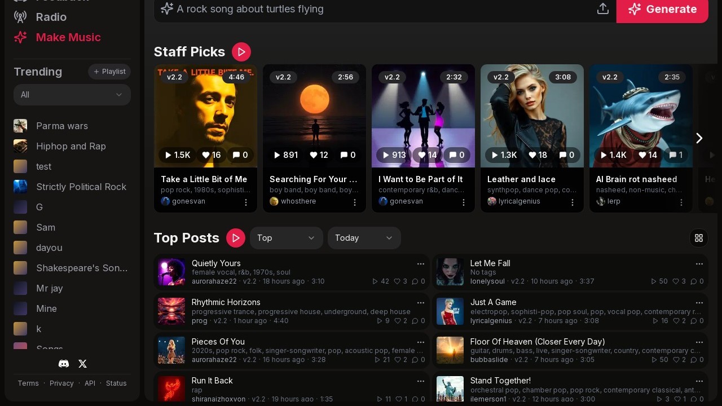
Task: Expand the Trending All filter dropdown
Action: click(72, 95)
